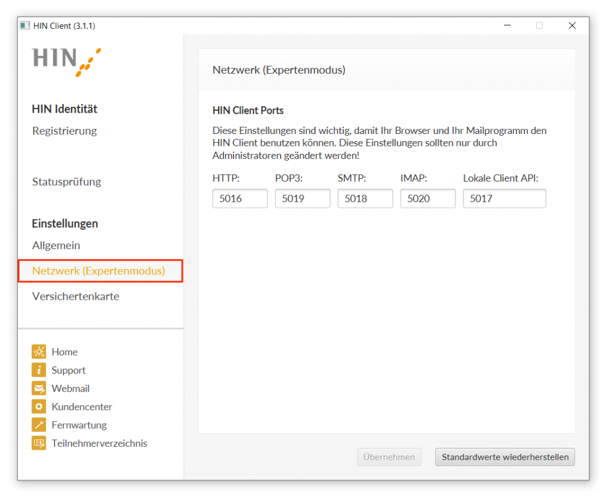Focus the IMAP port field 5020
605x501 pixels.
428,198
